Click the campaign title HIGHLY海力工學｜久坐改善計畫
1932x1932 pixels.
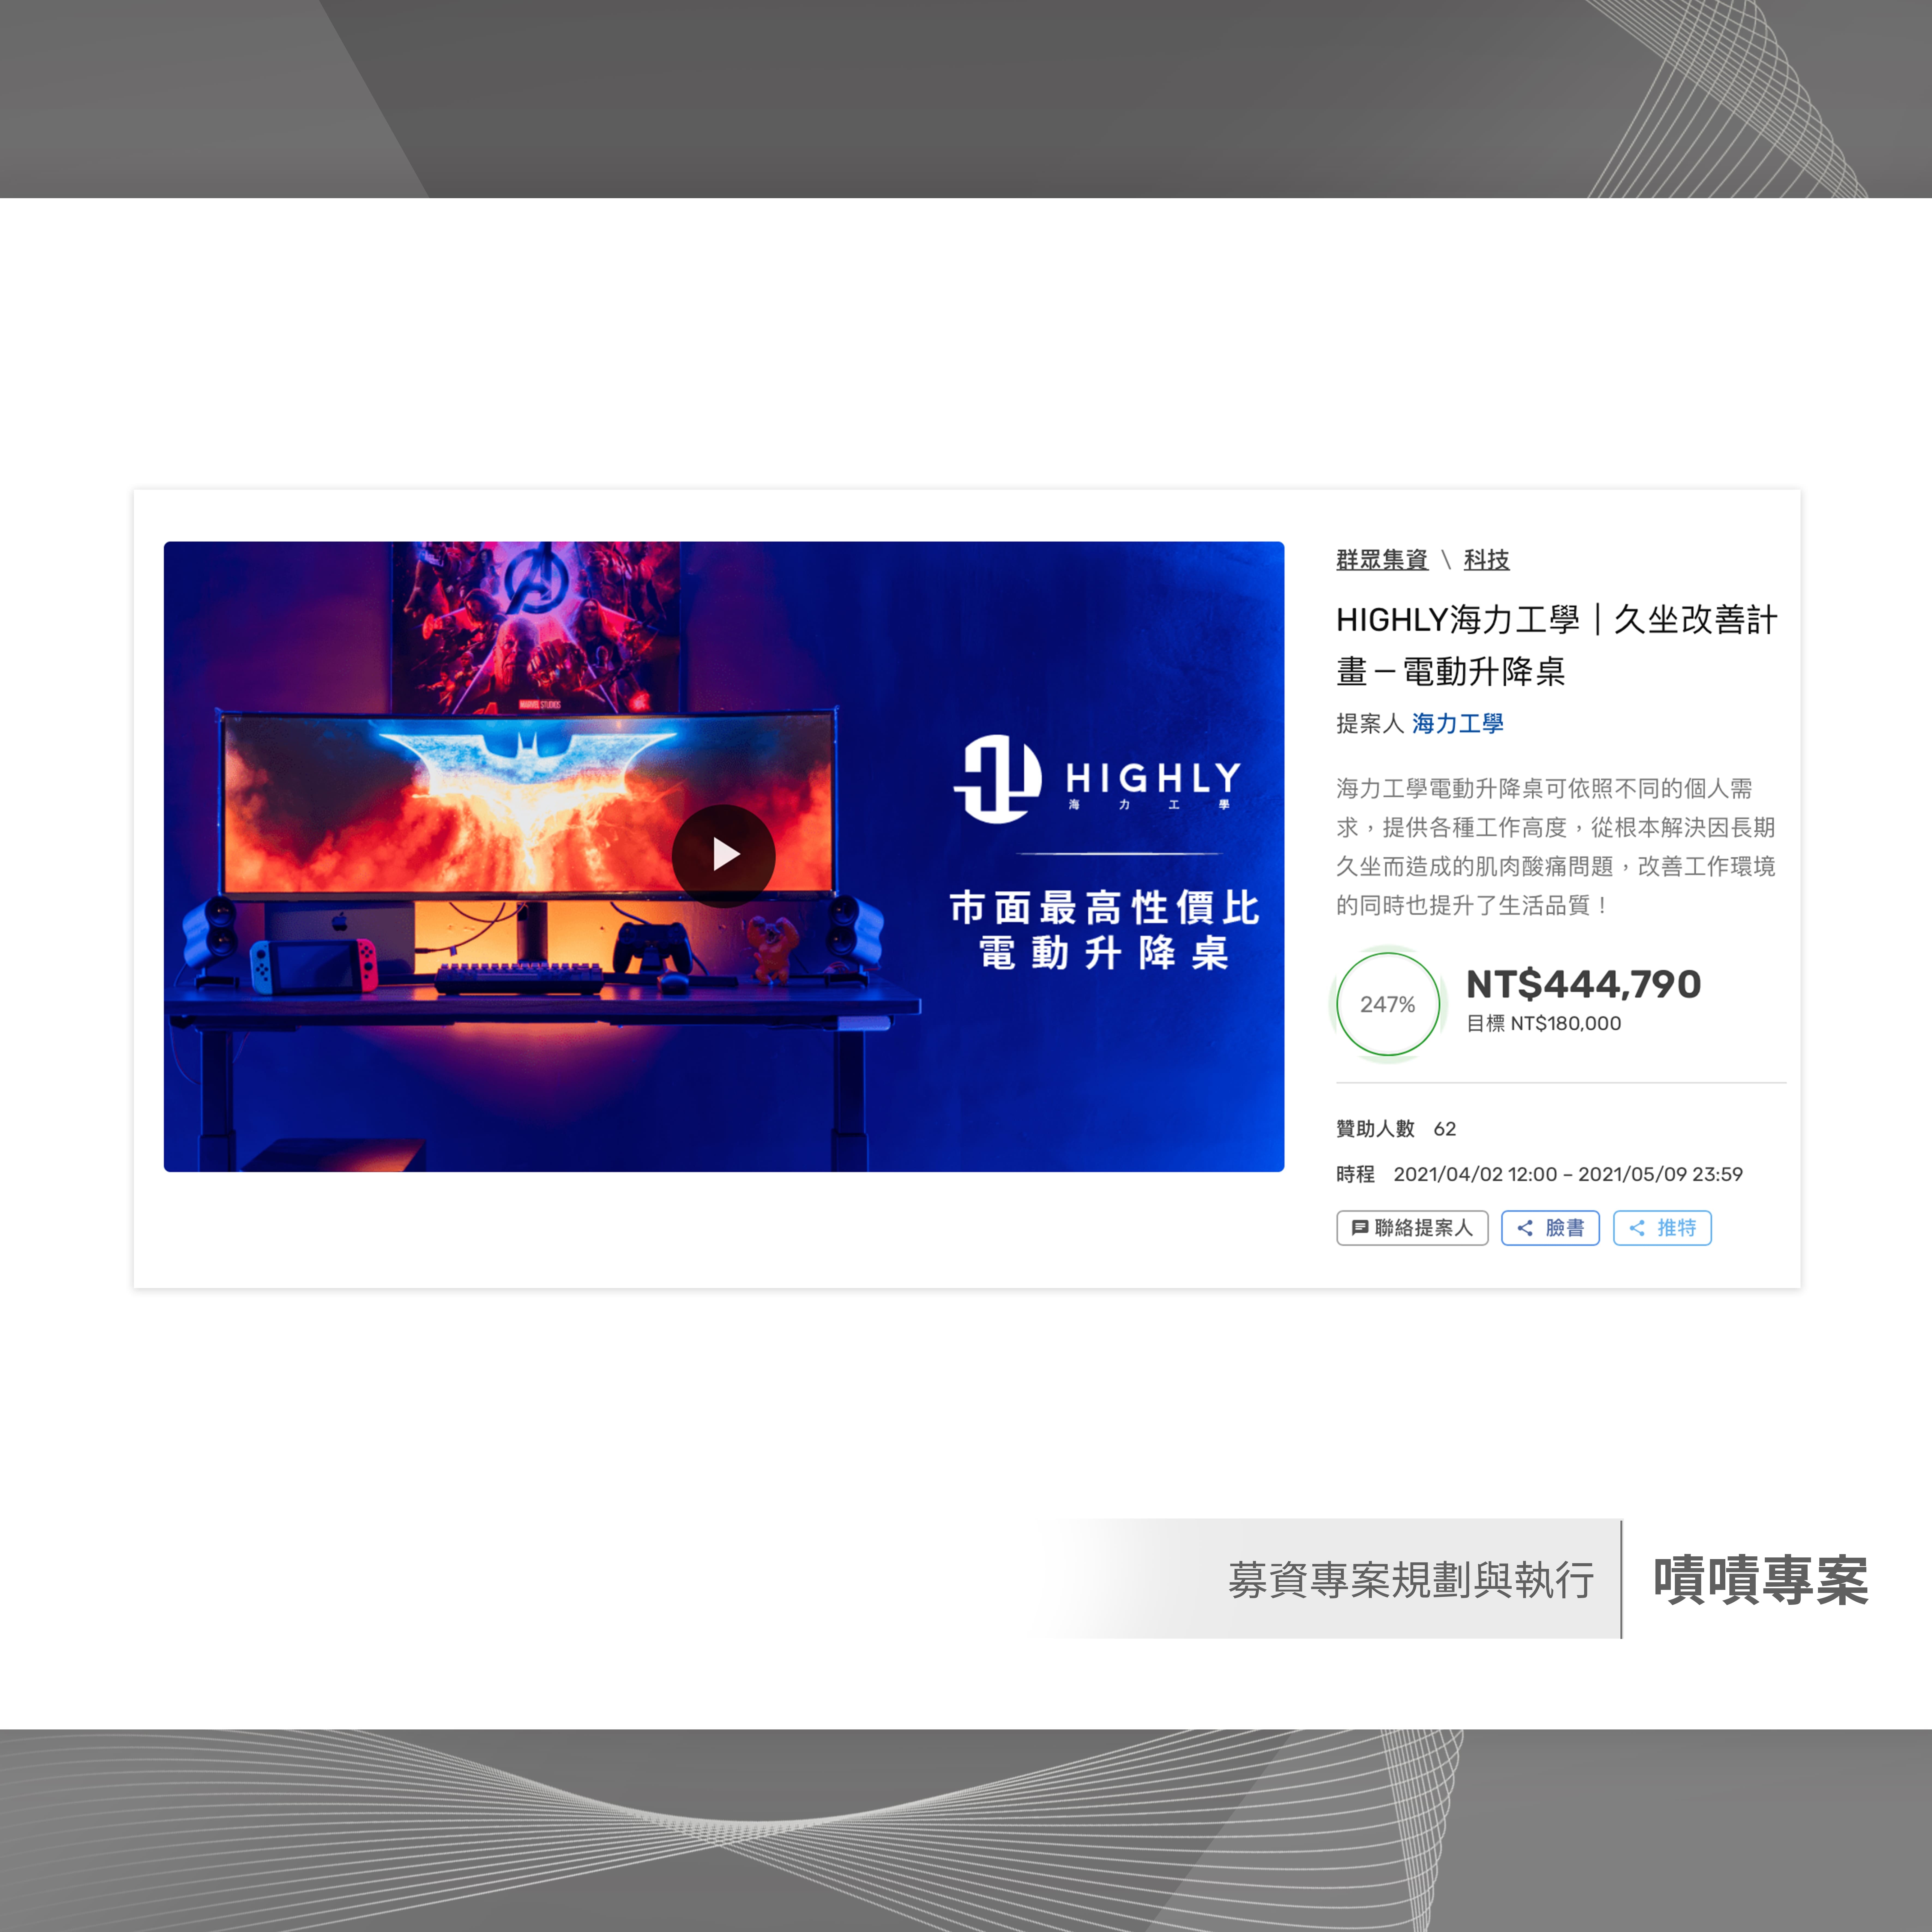1557,645
